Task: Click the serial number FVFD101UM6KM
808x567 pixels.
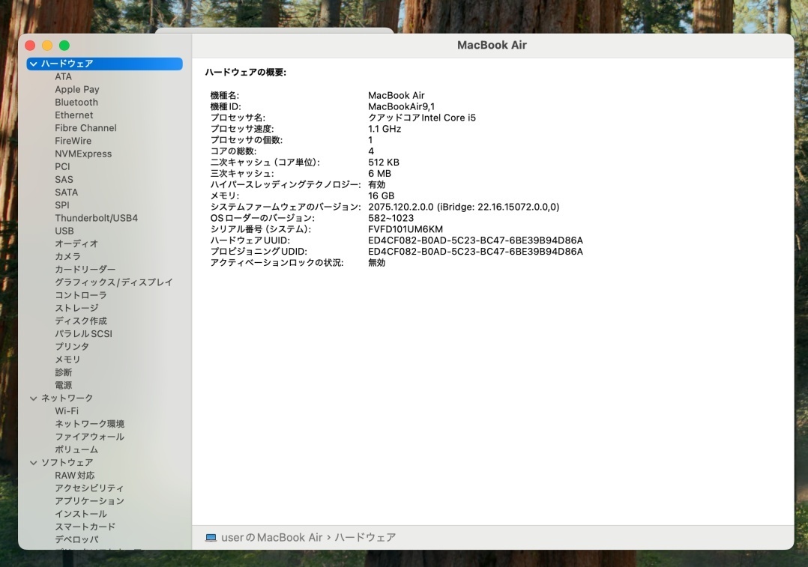Action: click(405, 229)
